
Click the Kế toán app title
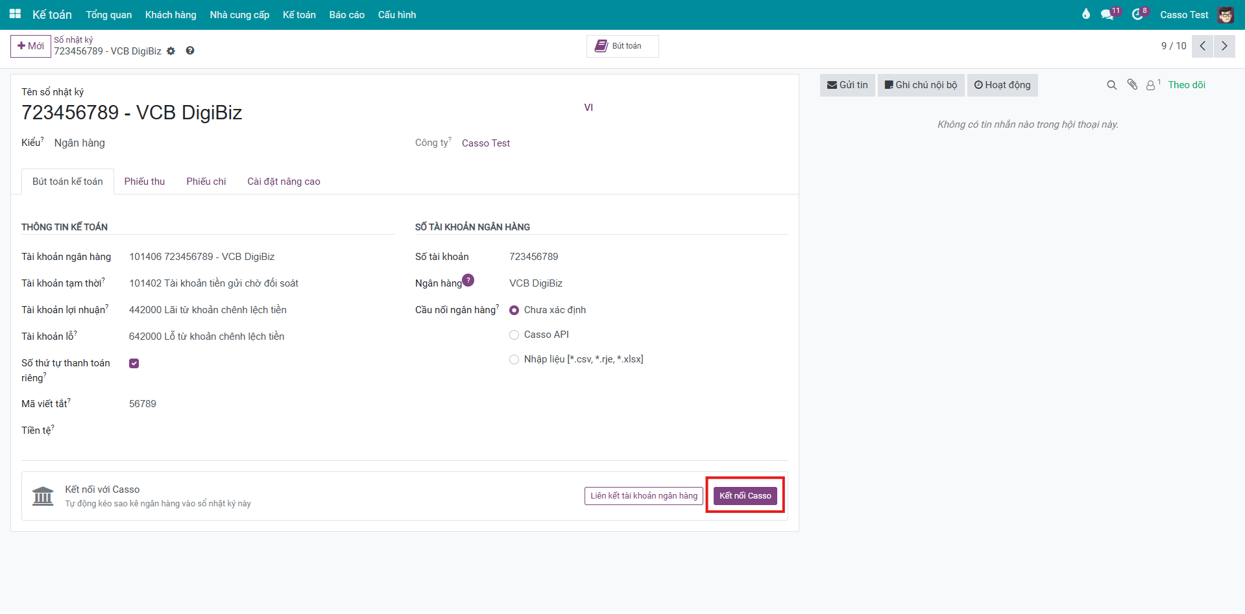click(52, 14)
